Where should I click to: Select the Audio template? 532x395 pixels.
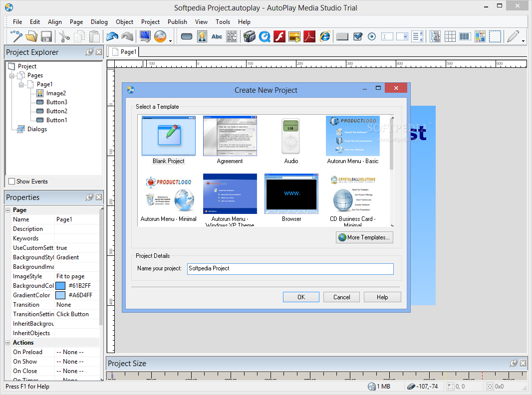tap(291, 140)
